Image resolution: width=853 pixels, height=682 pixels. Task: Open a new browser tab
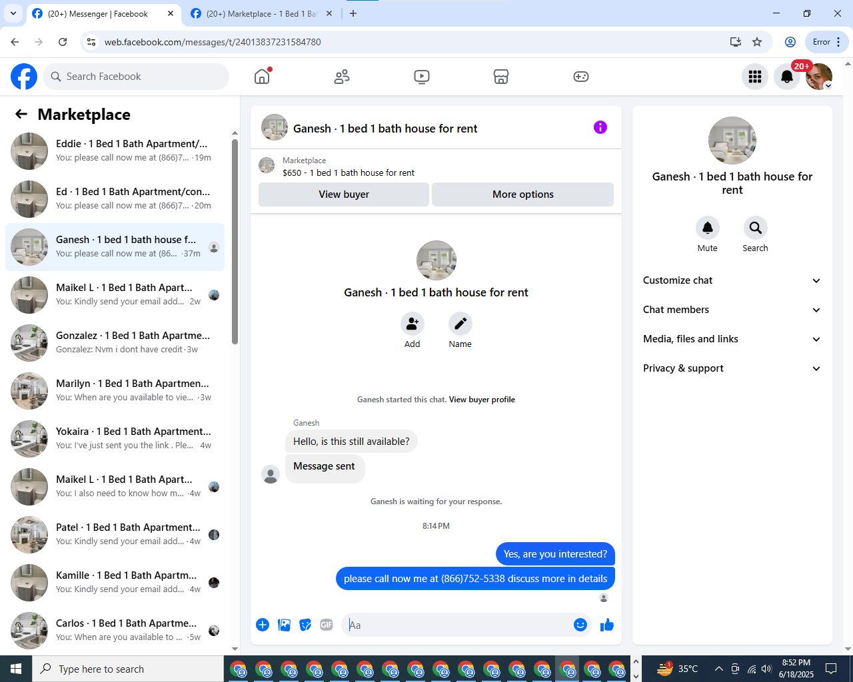[353, 13]
